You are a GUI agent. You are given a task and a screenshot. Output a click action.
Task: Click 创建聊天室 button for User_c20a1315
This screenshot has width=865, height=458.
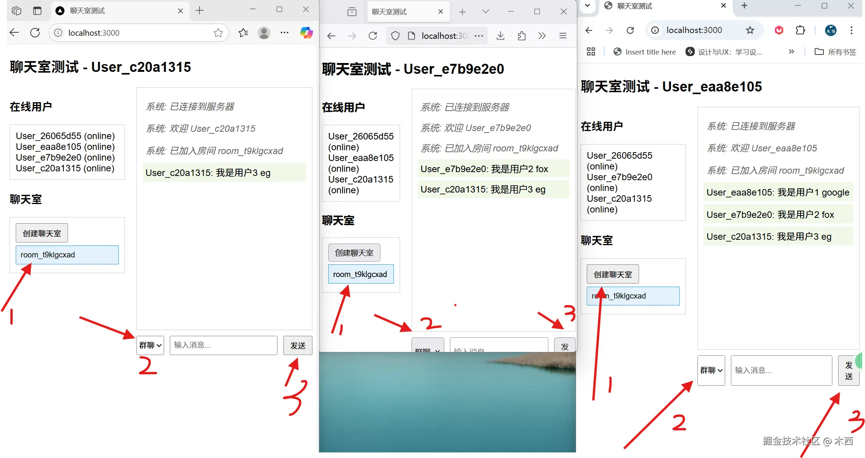click(x=42, y=232)
